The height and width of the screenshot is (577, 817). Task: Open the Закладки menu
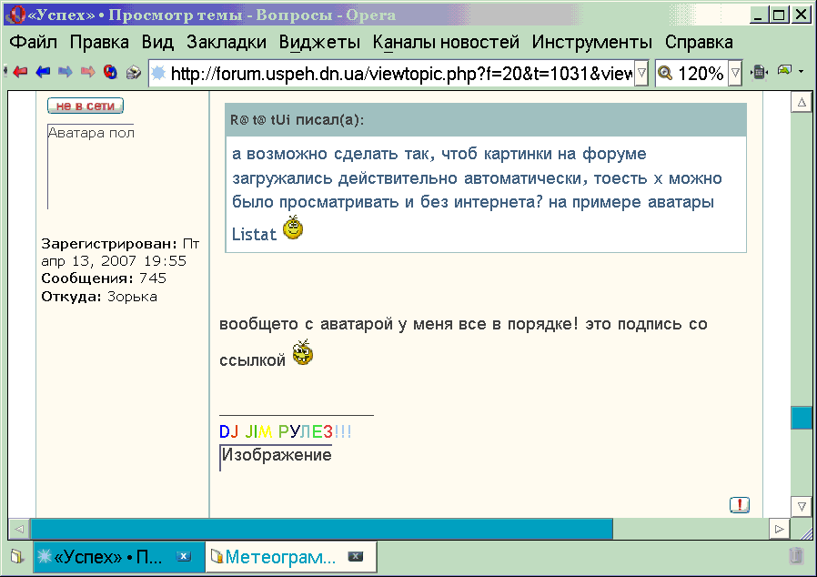(x=227, y=42)
